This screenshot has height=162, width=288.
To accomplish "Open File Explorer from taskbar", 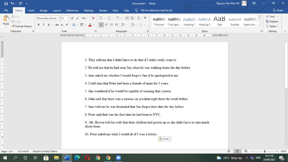I will click(x=56, y=158).
